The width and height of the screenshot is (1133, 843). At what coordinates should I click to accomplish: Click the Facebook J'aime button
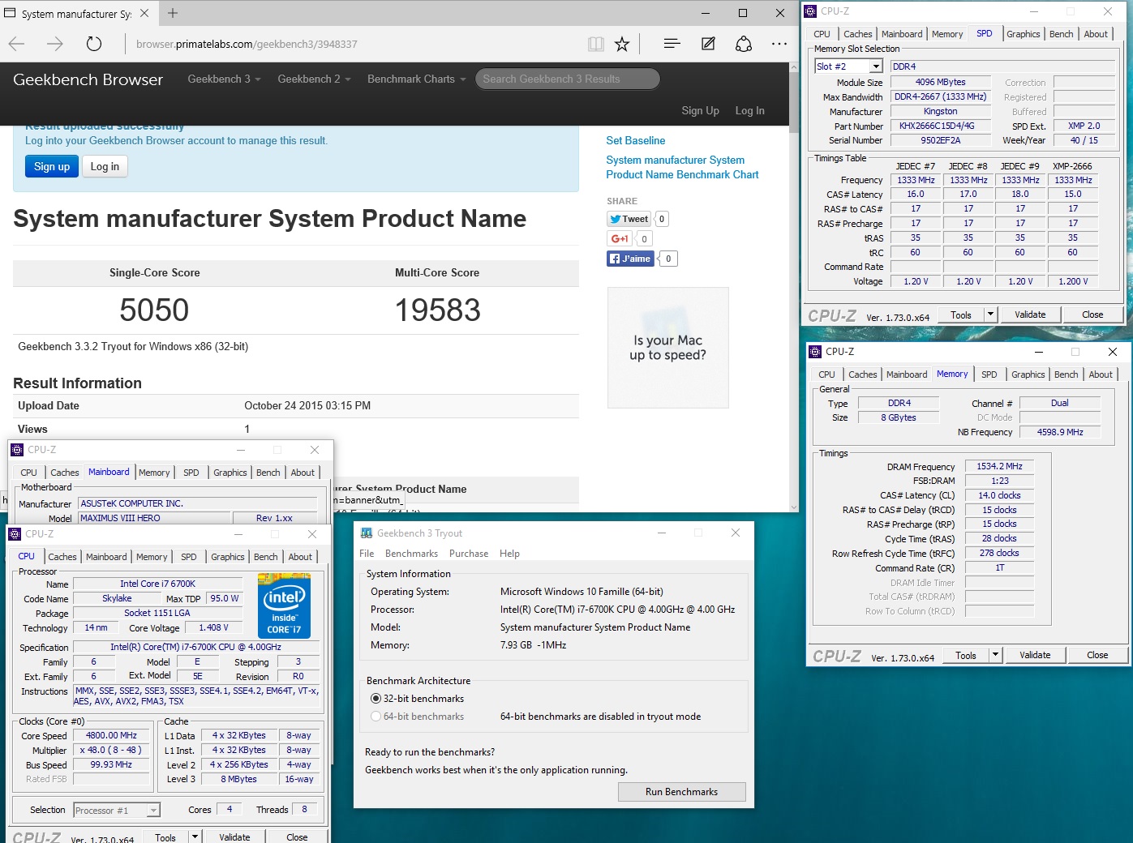(x=631, y=259)
